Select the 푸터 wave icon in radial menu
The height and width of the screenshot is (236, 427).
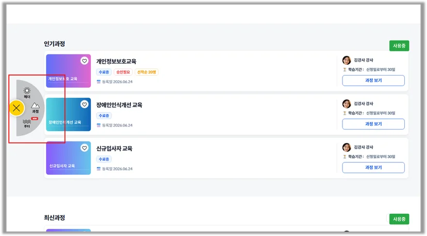click(x=27, y=123)
